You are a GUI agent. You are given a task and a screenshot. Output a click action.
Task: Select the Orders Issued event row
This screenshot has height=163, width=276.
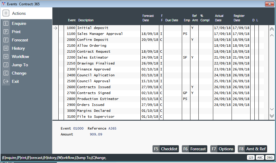click(x=161, y=105)
